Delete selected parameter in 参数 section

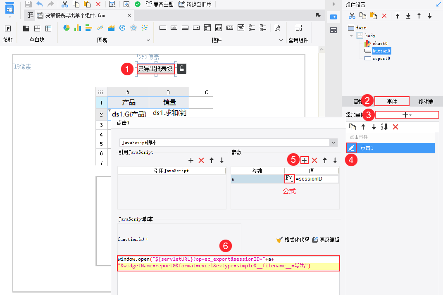314,160
